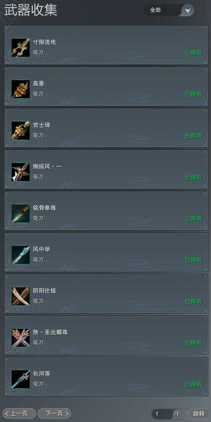211x422 pixels.
Task: Select the 铭骨奉尊 weapon icon
Action: (x=21, y=213)
